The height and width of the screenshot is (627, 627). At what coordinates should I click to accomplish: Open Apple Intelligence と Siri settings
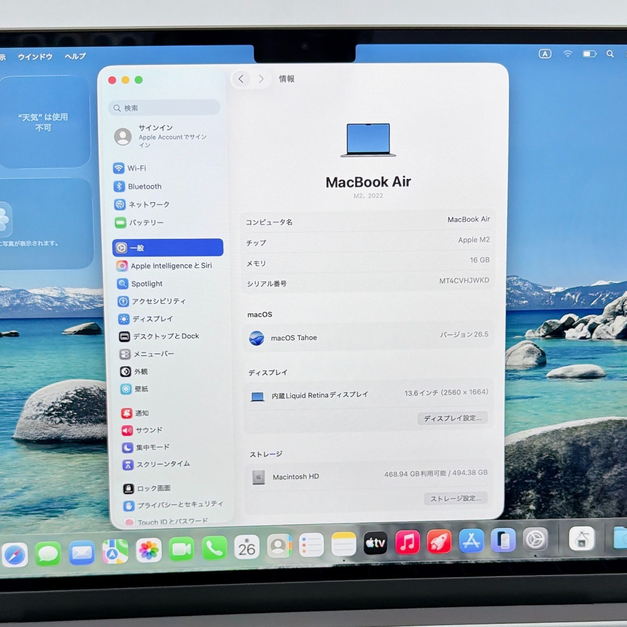point(164,266)
